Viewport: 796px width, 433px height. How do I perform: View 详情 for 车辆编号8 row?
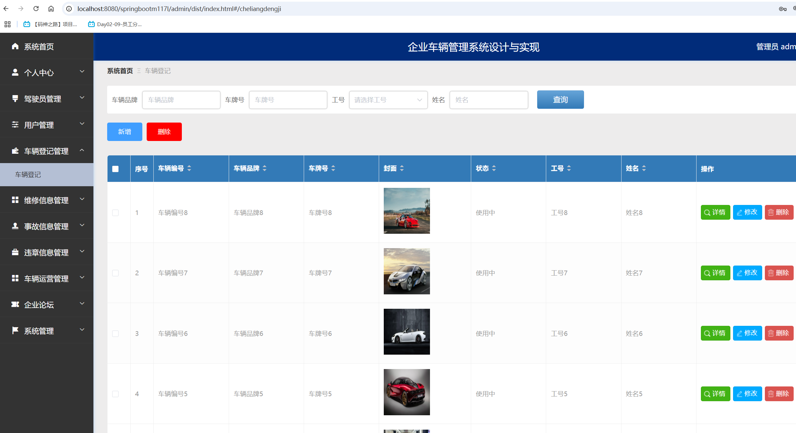(715, 212)
